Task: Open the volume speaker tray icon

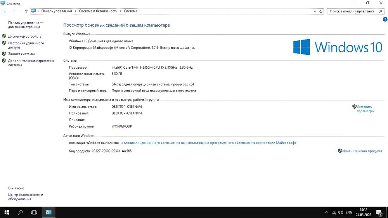Action: tap(341, 212)
